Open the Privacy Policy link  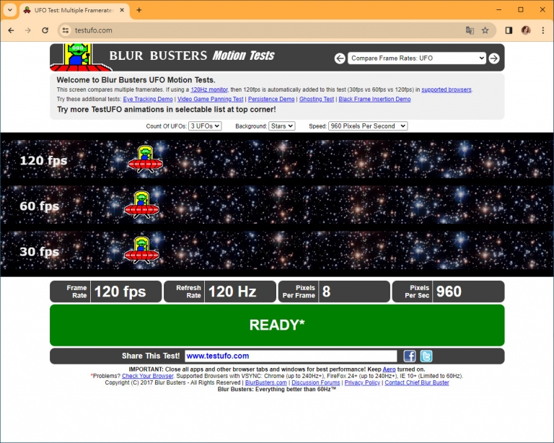(x=362, y=383)
